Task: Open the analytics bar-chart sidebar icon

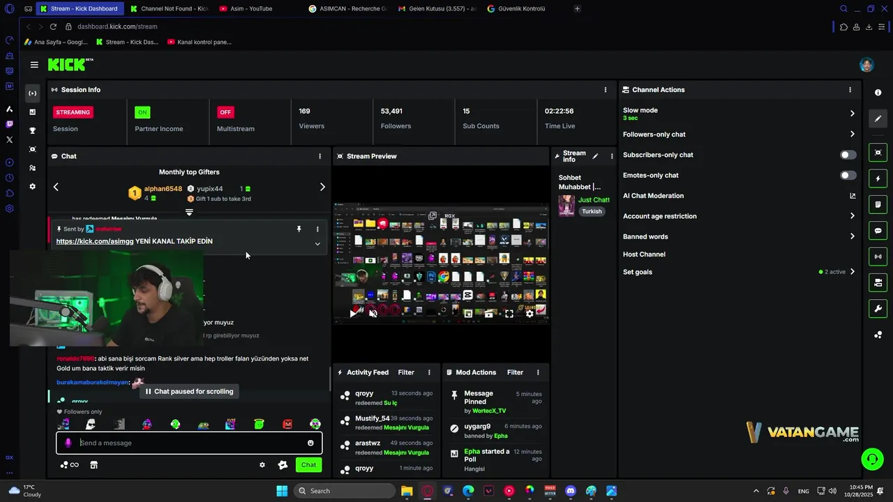Action: click(32, 112)
